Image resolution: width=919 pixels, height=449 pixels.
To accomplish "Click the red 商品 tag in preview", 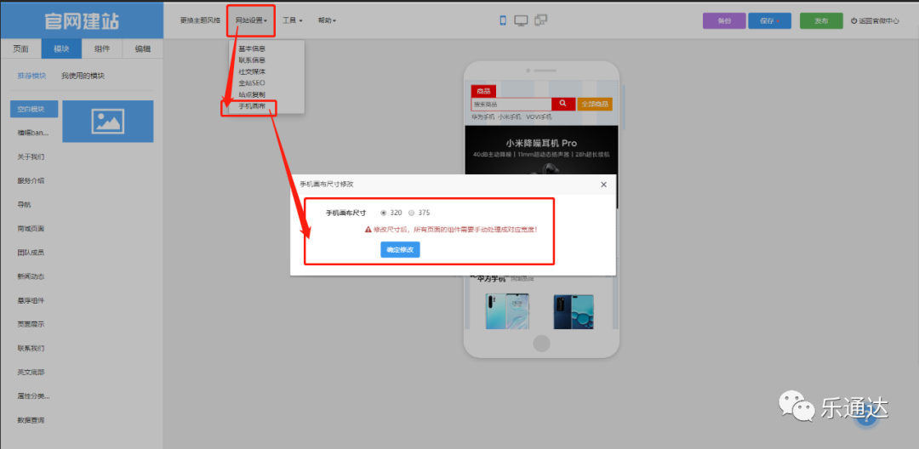I will [x=483, y=91].
